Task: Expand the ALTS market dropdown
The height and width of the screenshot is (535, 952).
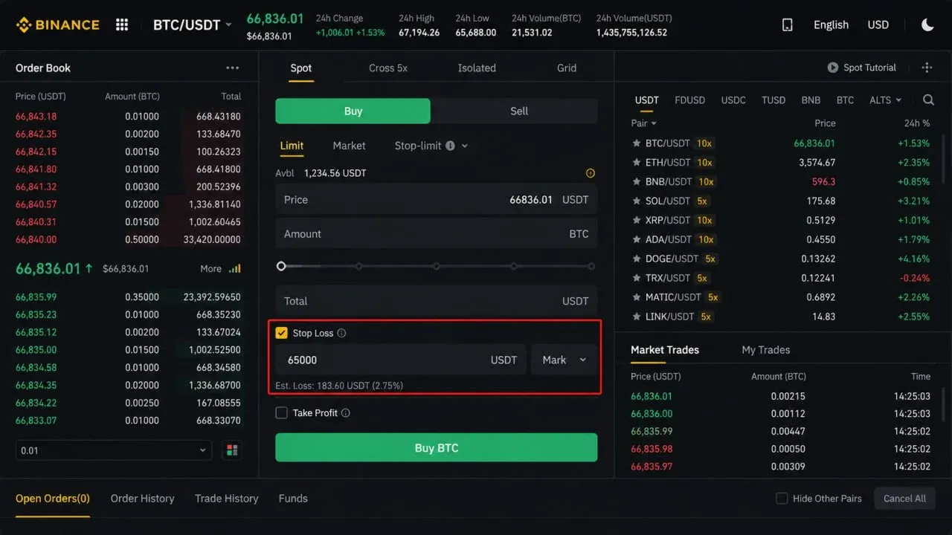Action: point(885,100)
